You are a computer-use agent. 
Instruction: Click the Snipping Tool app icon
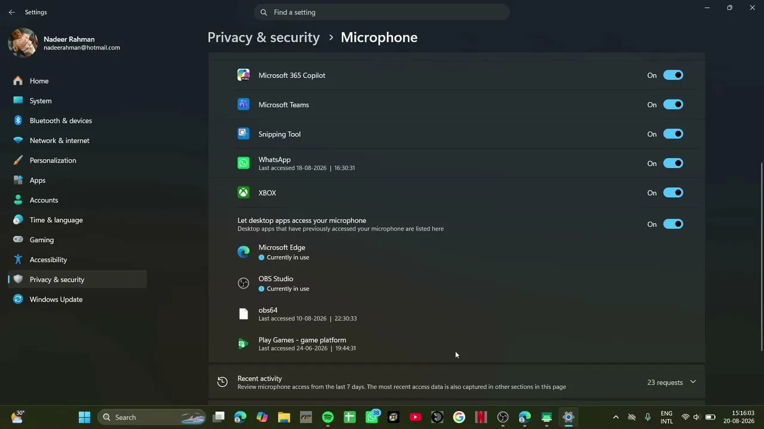coord(244,133)
